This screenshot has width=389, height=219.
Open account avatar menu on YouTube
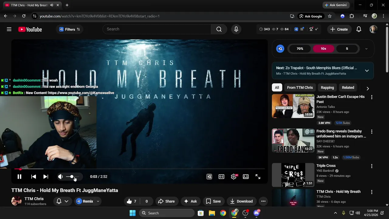pyautogui.click(x=373, y=29)
